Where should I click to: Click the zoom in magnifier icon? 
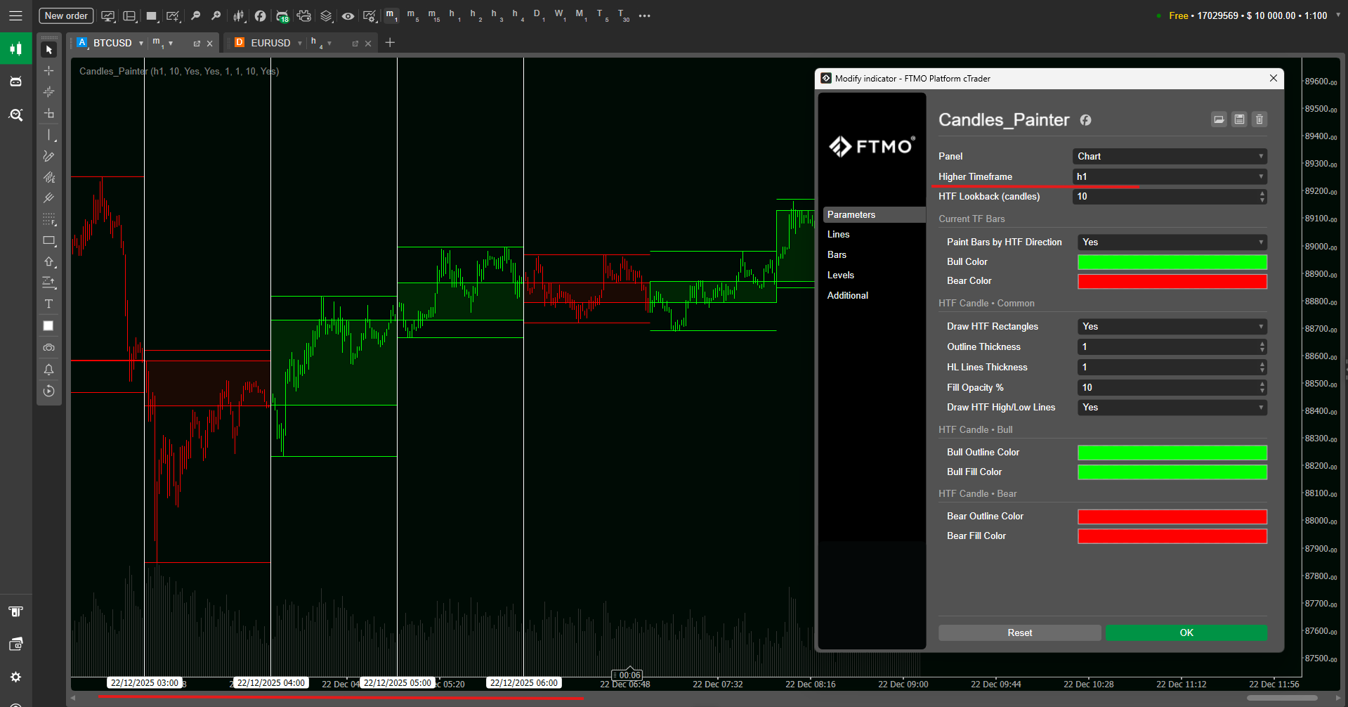point(195,15)
